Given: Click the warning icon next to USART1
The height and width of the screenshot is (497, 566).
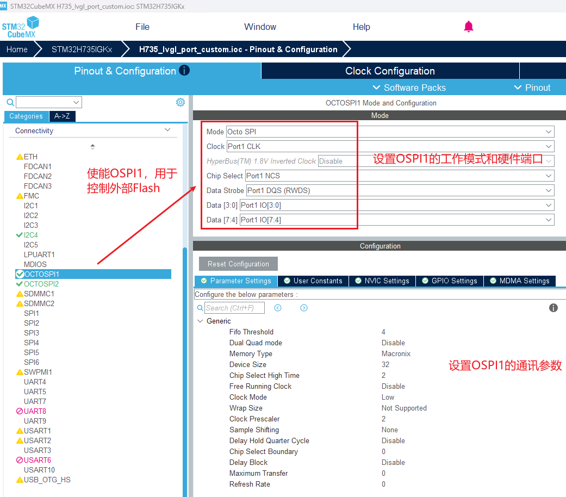Looking at the screenshot, I should 20,431.
